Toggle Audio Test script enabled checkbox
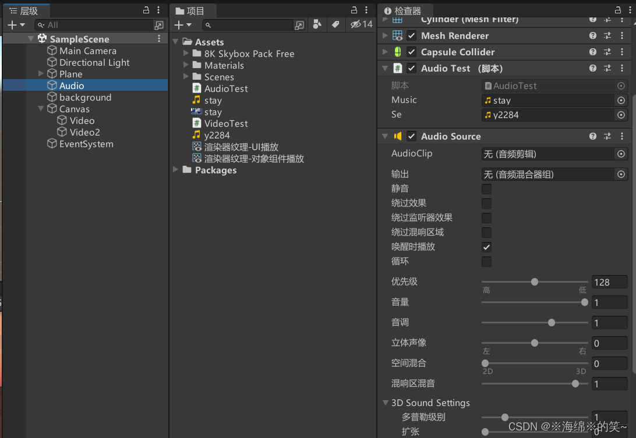This screenshot has height=438, width=636. 411,68
